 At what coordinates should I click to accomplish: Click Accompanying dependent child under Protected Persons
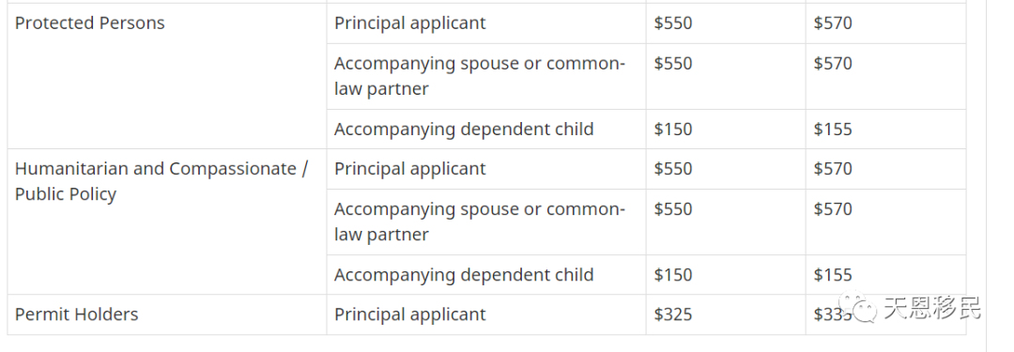point(464,130)
